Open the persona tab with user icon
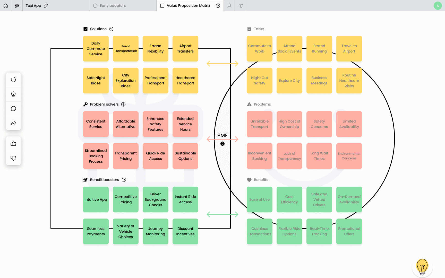 229,6
